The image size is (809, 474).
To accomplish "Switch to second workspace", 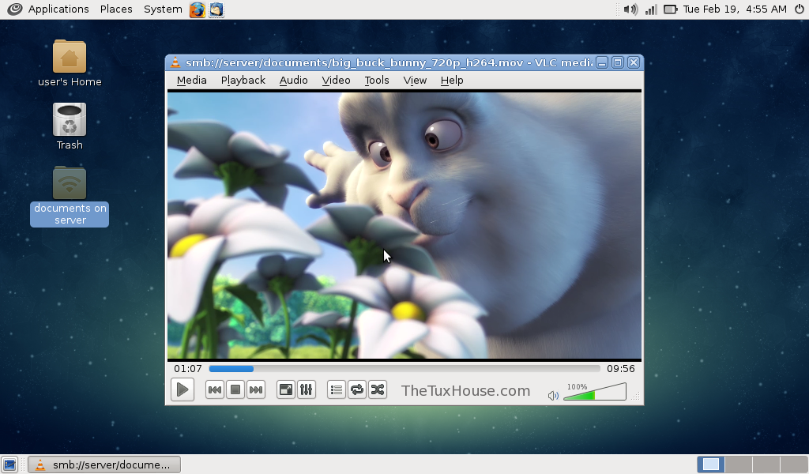I will click(x=739, y=465).
